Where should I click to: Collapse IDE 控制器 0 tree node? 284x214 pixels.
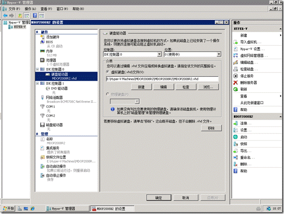coord(37,69)
